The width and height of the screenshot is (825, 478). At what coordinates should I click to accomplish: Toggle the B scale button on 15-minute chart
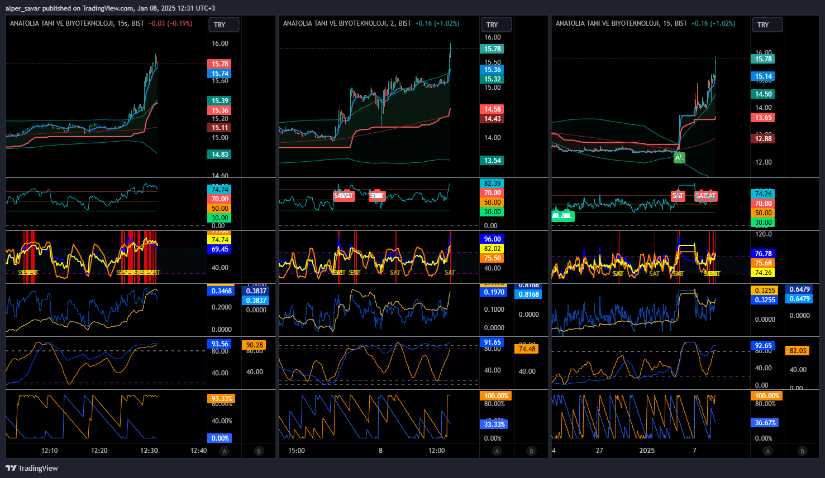803,451
